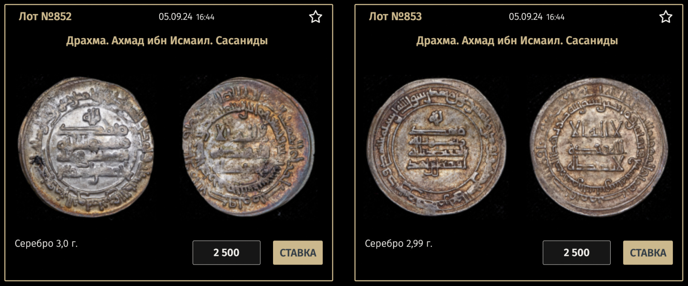The height and width of the screenshot is (286, 688).
Task: Click the СТАВКА button for lot 852
Action: (298, 253)
